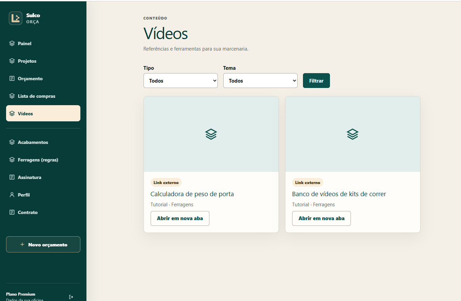Image resolution: width=461 pixels, height=301 pixels.
Task: Click the layers icon beside Vídeos
Action: [x=12, y=114]
